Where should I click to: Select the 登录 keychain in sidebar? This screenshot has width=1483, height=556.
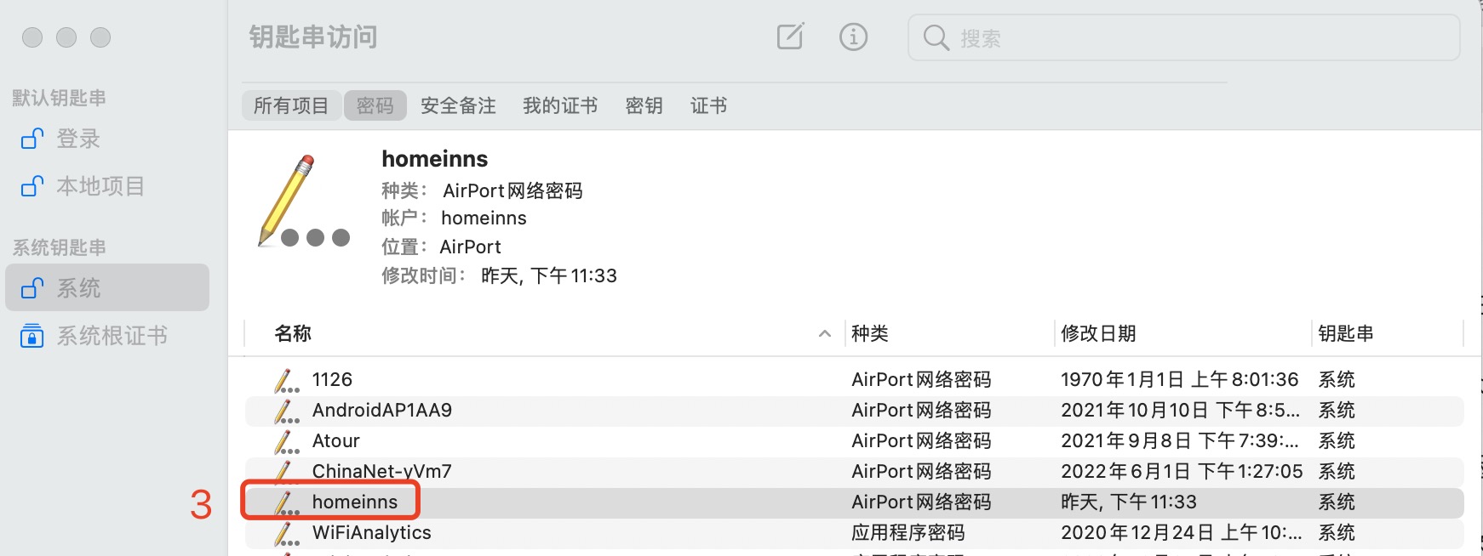pos(107,139)
